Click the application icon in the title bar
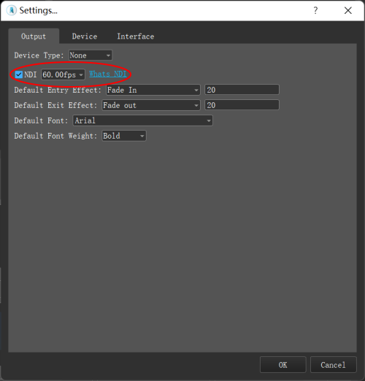Viewport: 365px width, 381px height. point(12,10)
